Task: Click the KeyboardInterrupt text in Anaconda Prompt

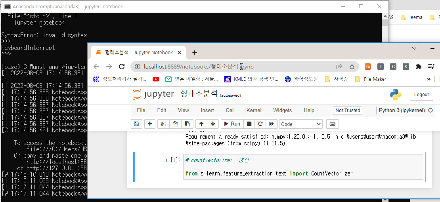Action: 28,48
